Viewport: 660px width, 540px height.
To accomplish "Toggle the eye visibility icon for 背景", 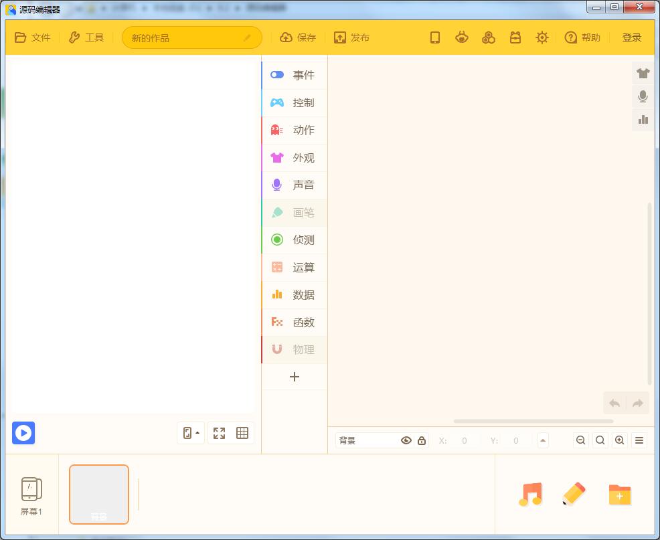I will [406, 441].
